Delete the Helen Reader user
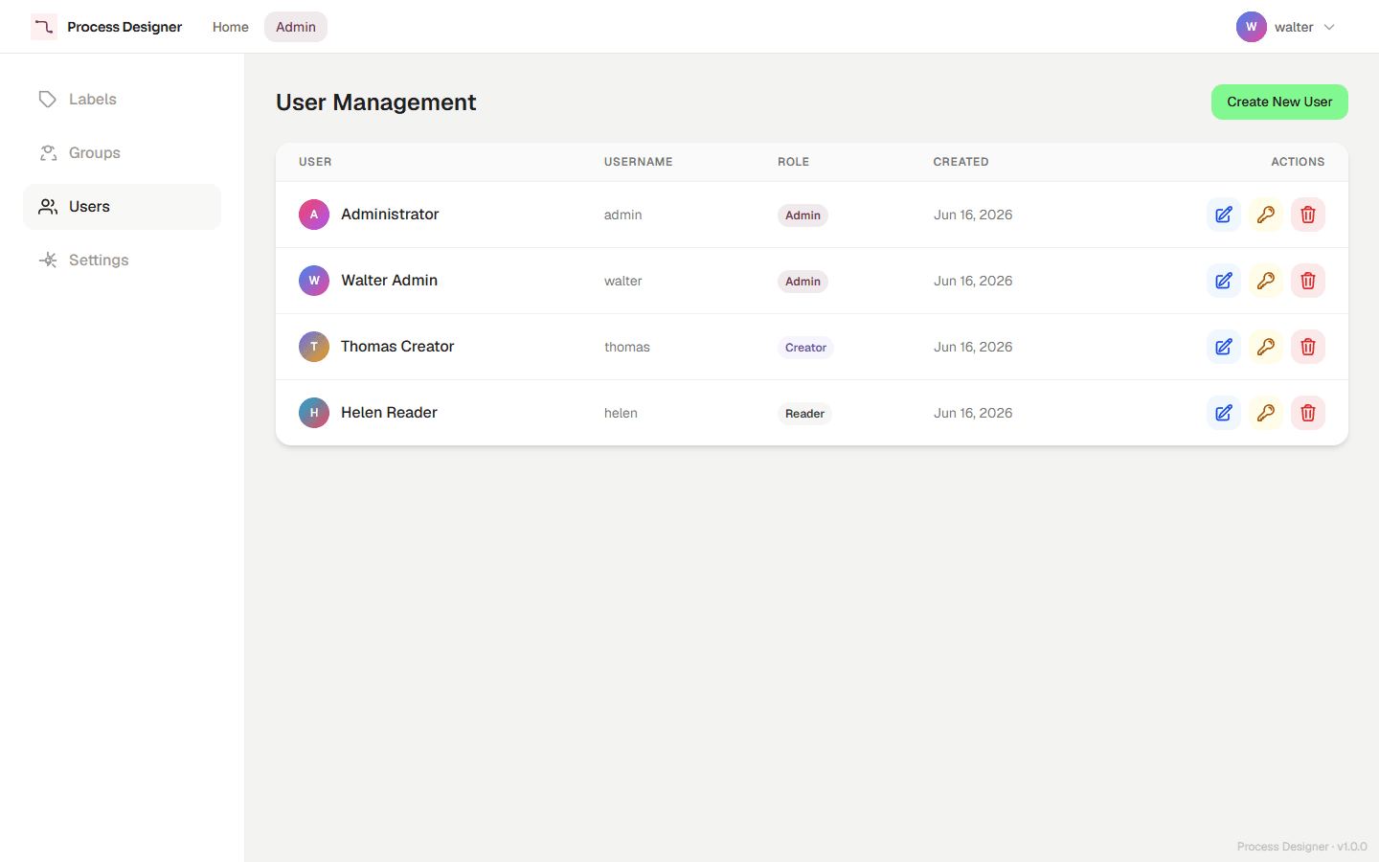Screen dimensions: 1379x862 [1308, 413]
